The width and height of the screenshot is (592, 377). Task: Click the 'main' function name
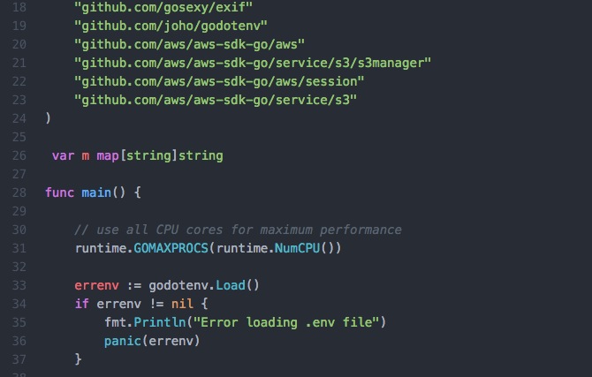point(96,192)
